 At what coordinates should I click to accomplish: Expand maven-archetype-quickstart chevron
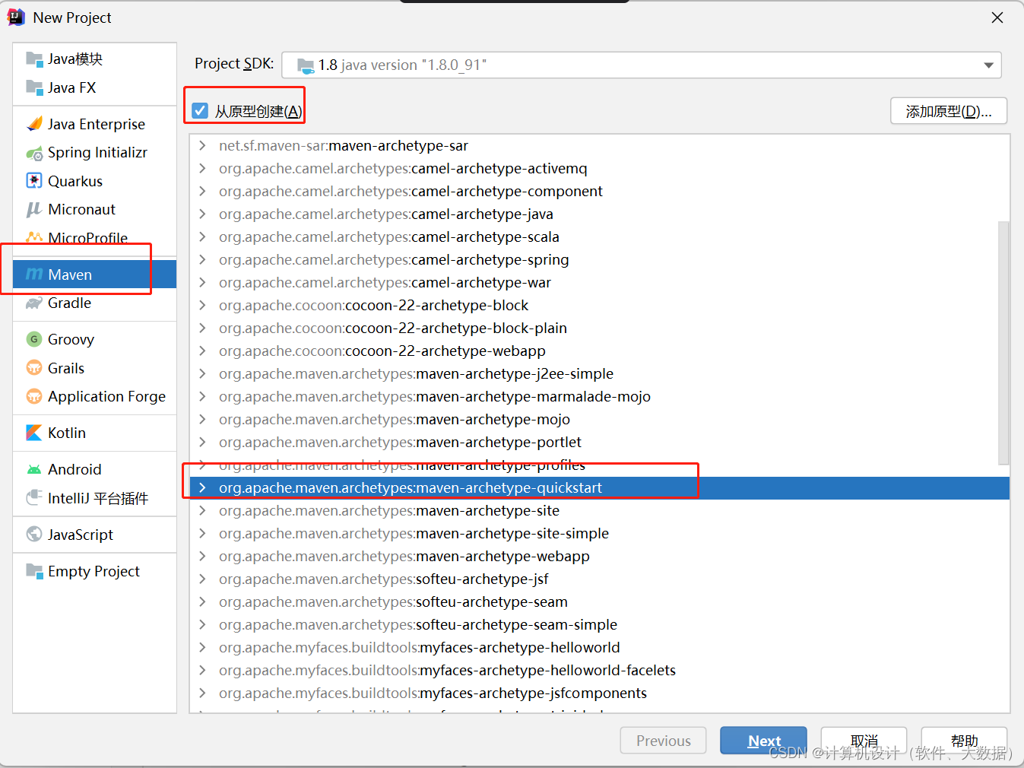[202, 487]
